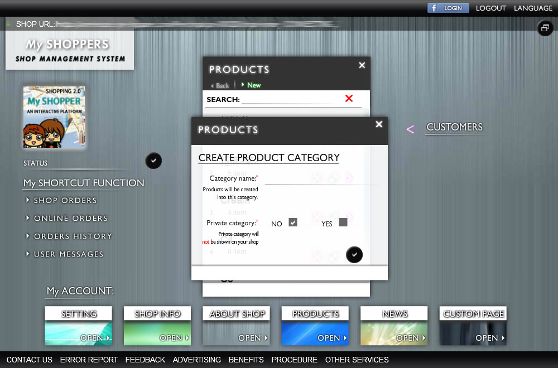
Task: Click the window restore icon at top right
Action: click(x=545, y=28)
